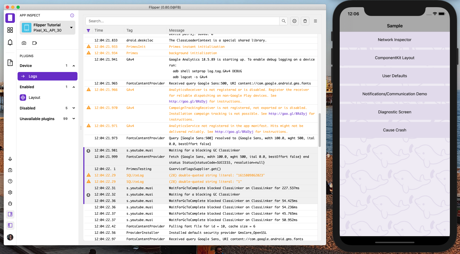
Task: Click the search magnifier button
Action: [284, 21]
